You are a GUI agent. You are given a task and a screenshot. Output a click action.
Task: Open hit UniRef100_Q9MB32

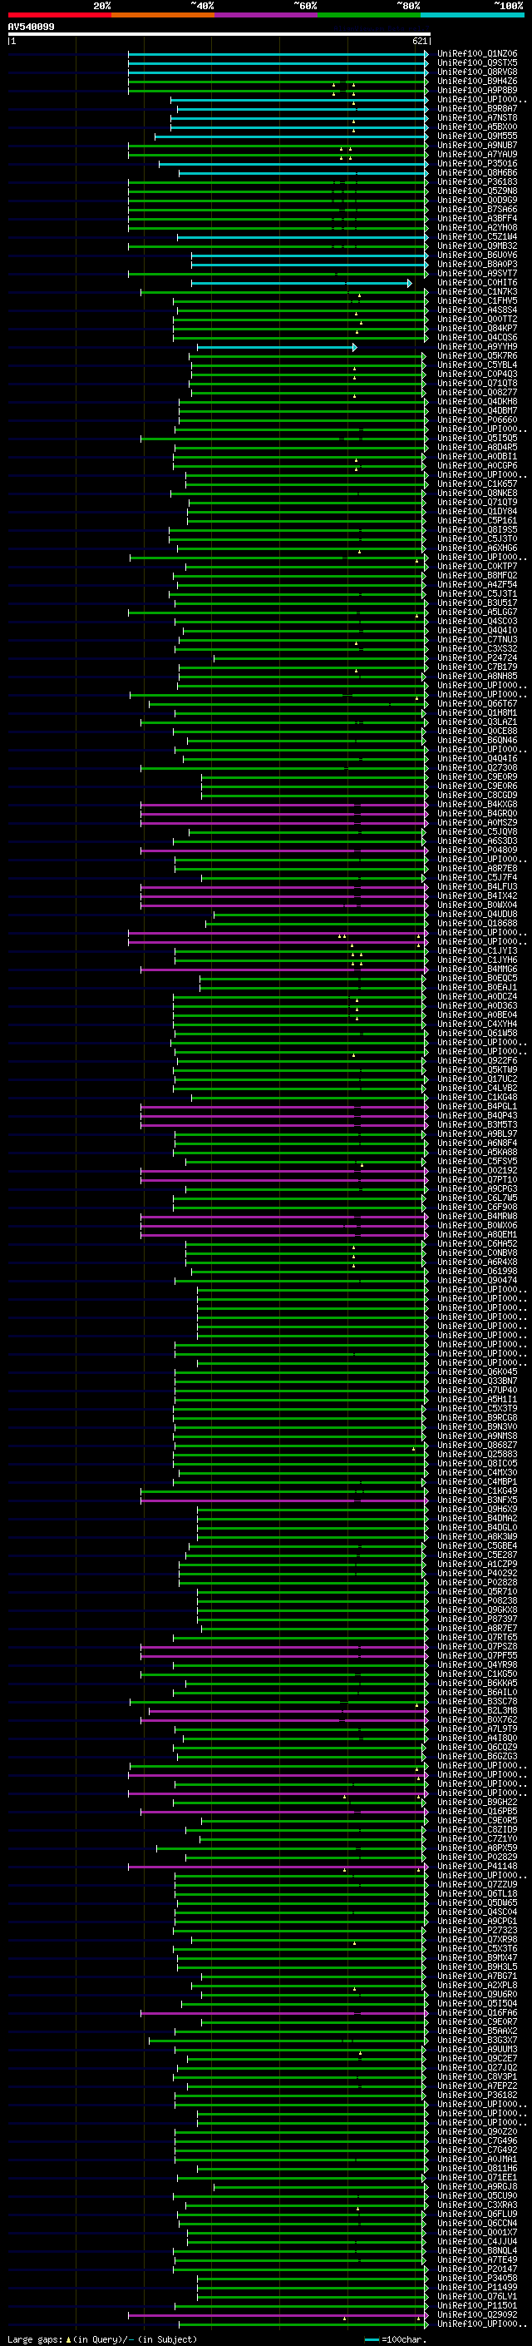477,246
